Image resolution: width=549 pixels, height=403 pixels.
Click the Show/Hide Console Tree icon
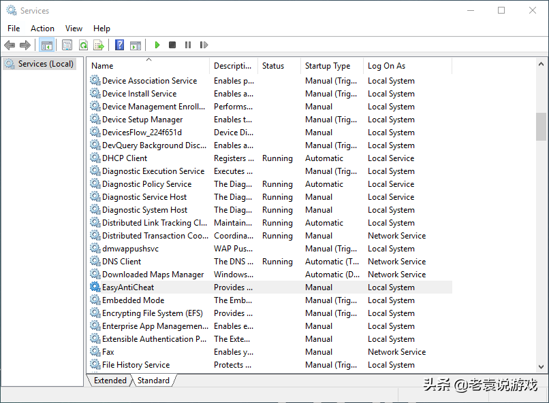click(47, 46)
